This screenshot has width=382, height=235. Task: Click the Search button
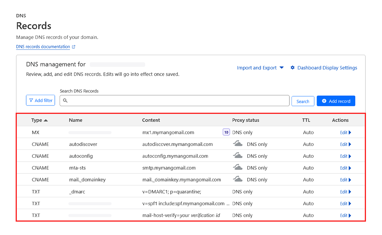303,101
